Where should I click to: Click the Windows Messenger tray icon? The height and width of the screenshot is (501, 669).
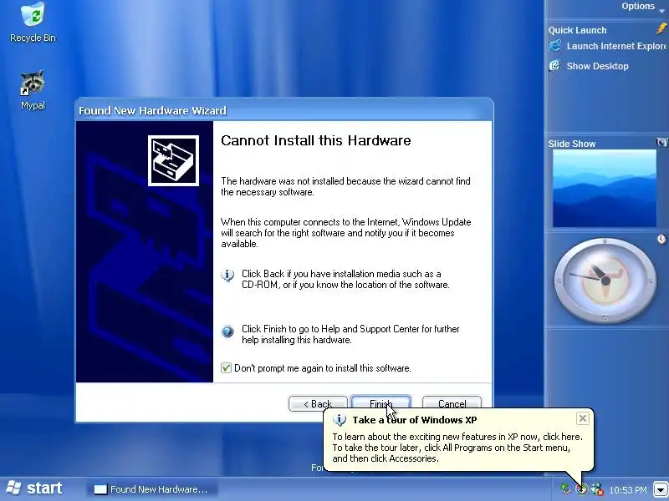(x=597, y=488)
